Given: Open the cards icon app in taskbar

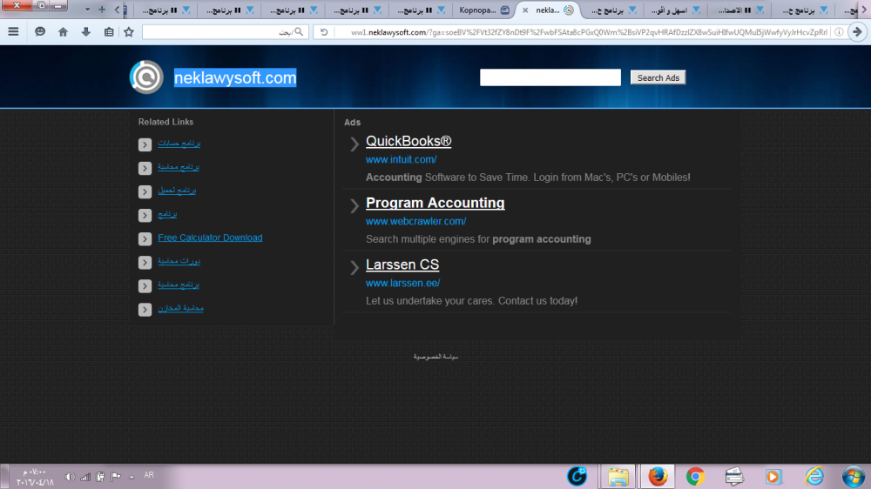Looking at the screenshot, I should click(x=734, y=477).
